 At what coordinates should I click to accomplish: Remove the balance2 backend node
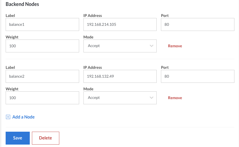[175, 98]
